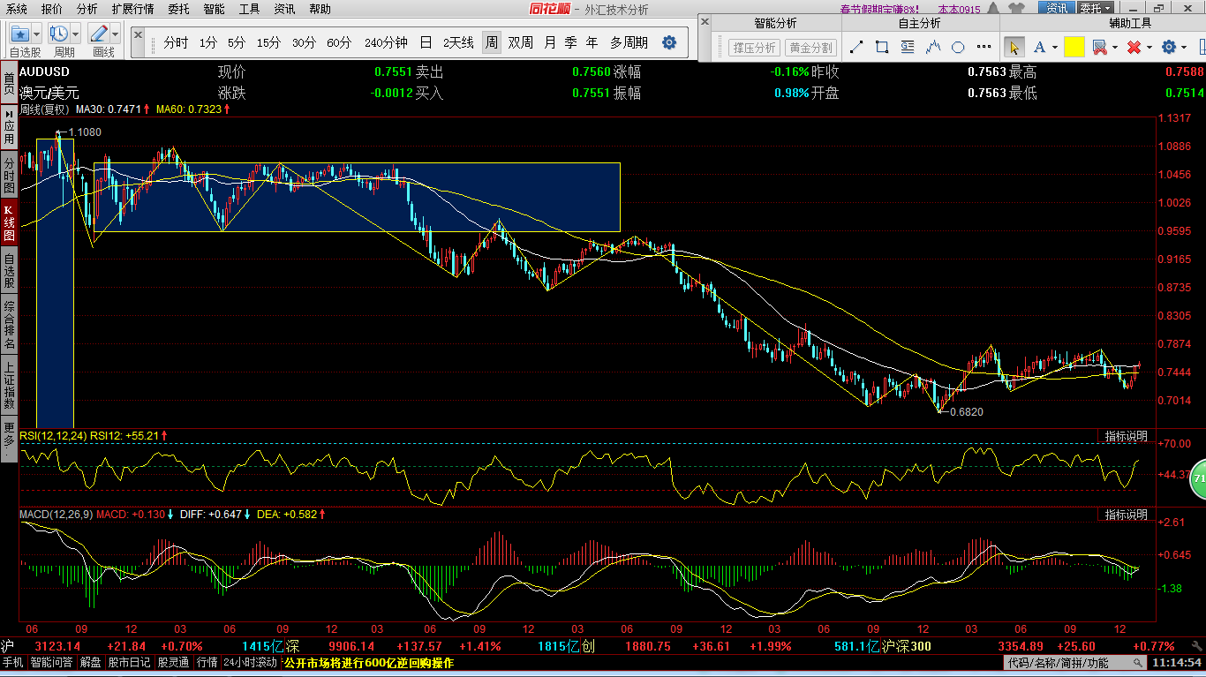The width and height of the screenshot is (1206, 677).
Task: Click the 春节假期宝赚8%! promo link
Action: point(880,9)
